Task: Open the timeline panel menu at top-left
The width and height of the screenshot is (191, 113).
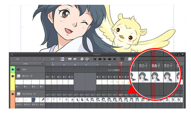Action: tap(12, 54)
